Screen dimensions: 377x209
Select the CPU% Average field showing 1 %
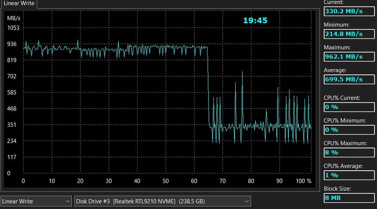point(349,175)
